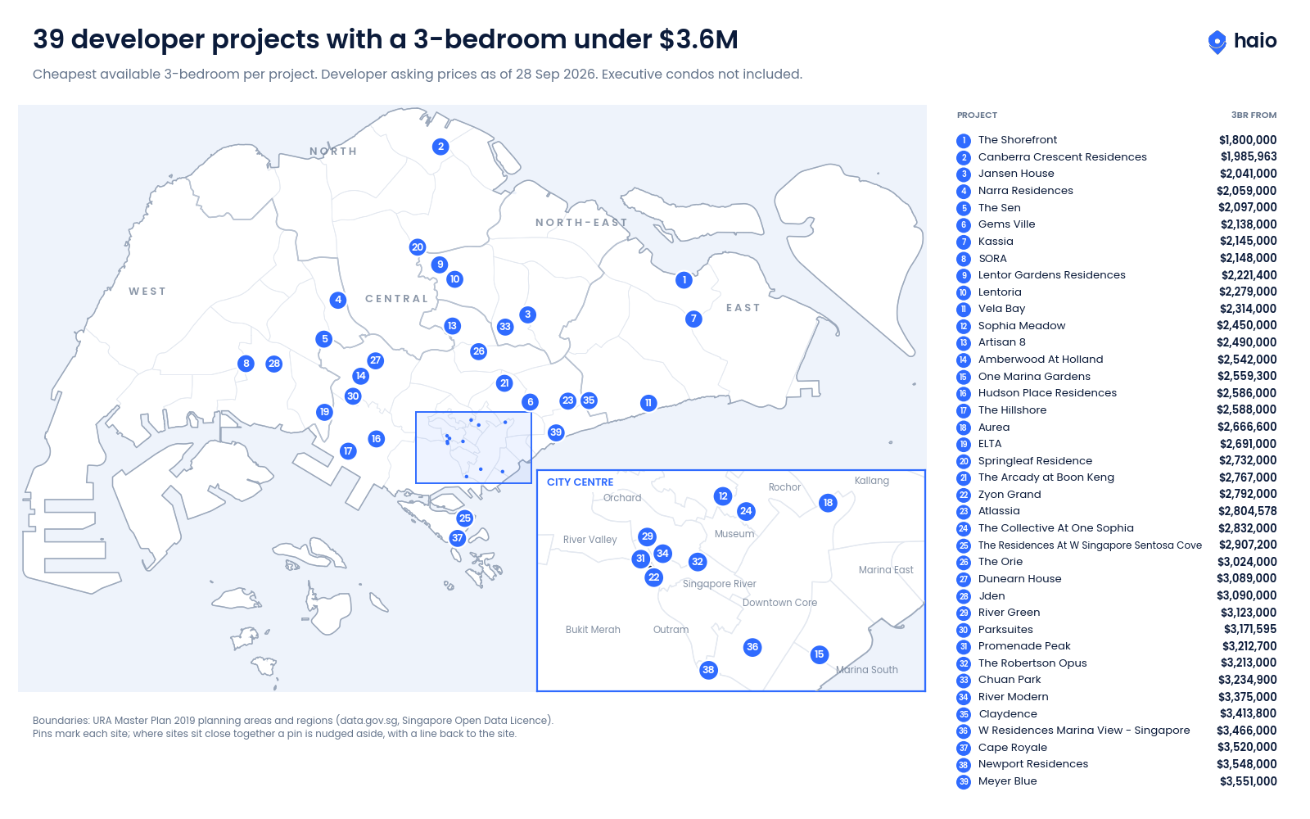Select map pin 7 on the map

693,319
